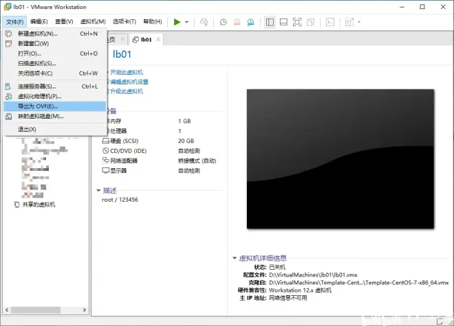This screenshot has height=326, width=454.
Task: Click the revert to snapshot icon
Action: pyautogui.click(x=237, y=22)
